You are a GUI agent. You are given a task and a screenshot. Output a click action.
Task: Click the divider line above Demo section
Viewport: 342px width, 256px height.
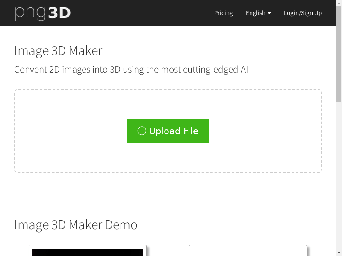click(x=168, y=208)
